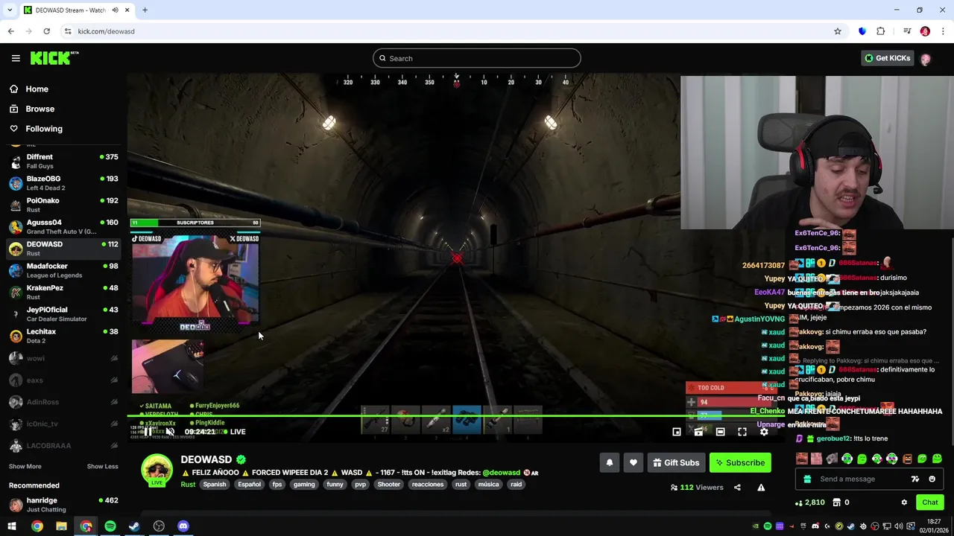Screen dimensions: 954x536
Task: Toggle notifications with the bell icon
Action: tap(610, 463)
